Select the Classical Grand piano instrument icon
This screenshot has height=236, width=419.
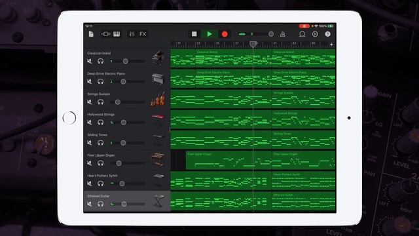pyautogui.click(x=158, y=58)
